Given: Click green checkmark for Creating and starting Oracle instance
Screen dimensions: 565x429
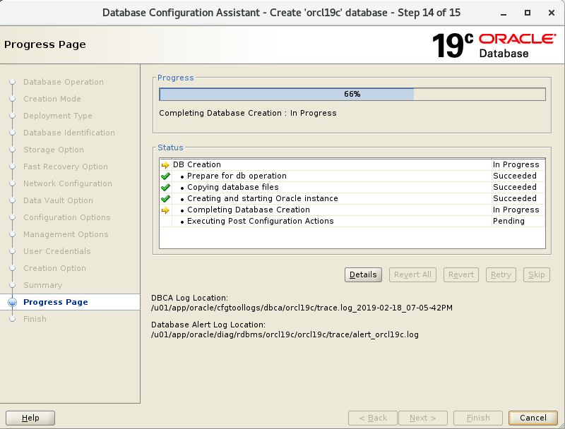Looking at the screenshot, I should click(165, 199).
